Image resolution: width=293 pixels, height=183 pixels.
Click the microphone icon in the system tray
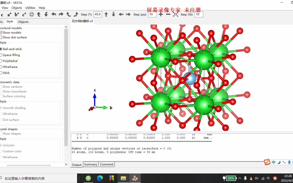[245, 178]
